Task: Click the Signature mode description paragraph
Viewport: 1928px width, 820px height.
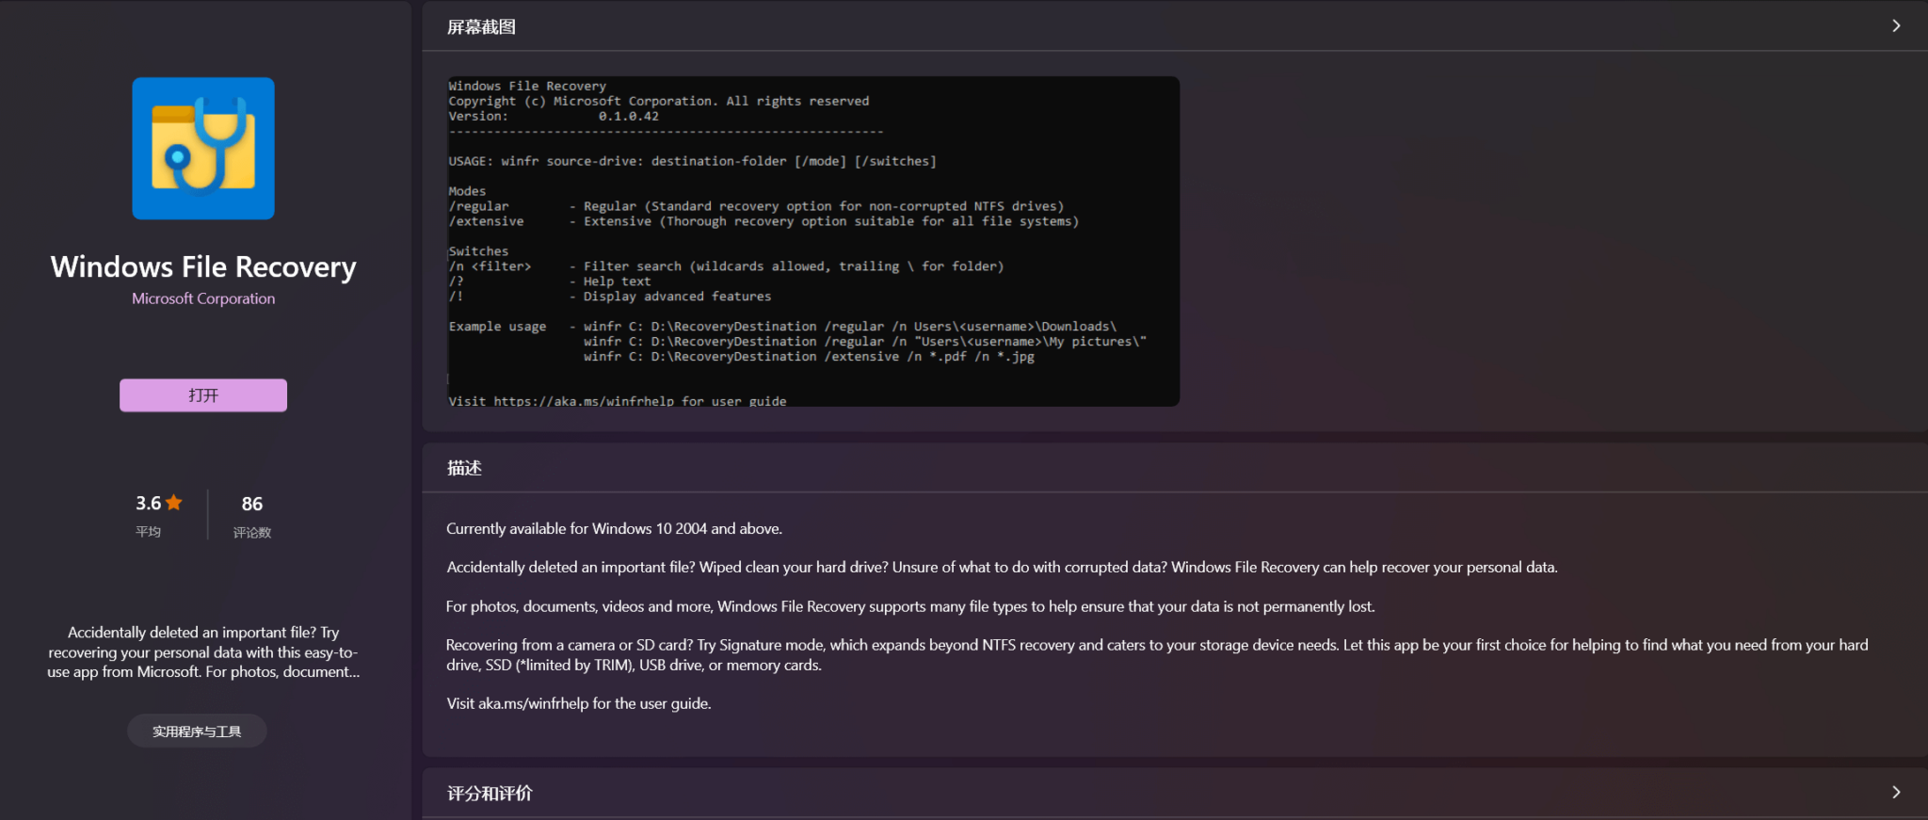Action: click(1156, 654)
